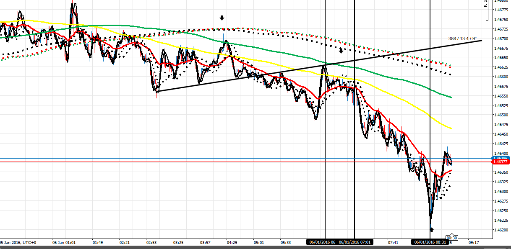Viewport: 511px width, 249px height.
Task: Select the 06/01/2016 07:01 vertical line label
Action: [x=355, y=242]
